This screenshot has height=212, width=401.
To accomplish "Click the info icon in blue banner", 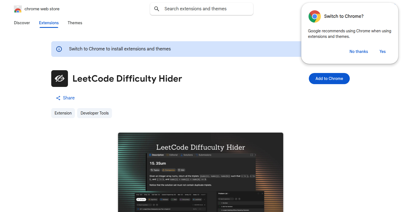I will click(x=59, y=49).
